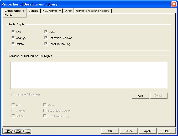Uncheck the Public Rights Change checkbox

pos(13,38)
